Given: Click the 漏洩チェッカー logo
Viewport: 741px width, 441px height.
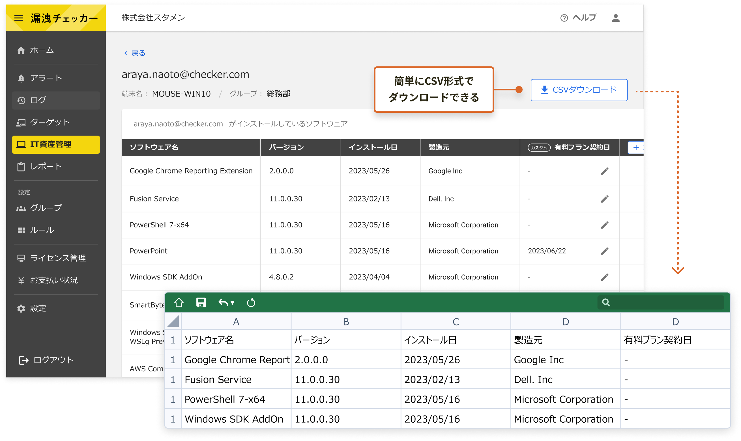Looking at the screenshot, I should (64, 18).
